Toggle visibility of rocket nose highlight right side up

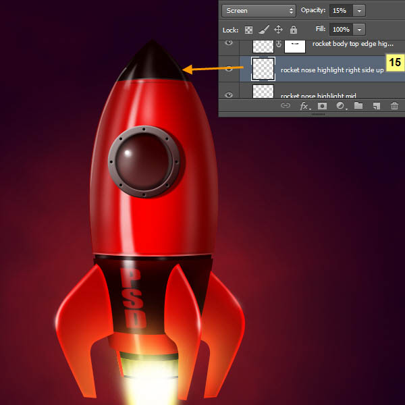tap(229, 69)
